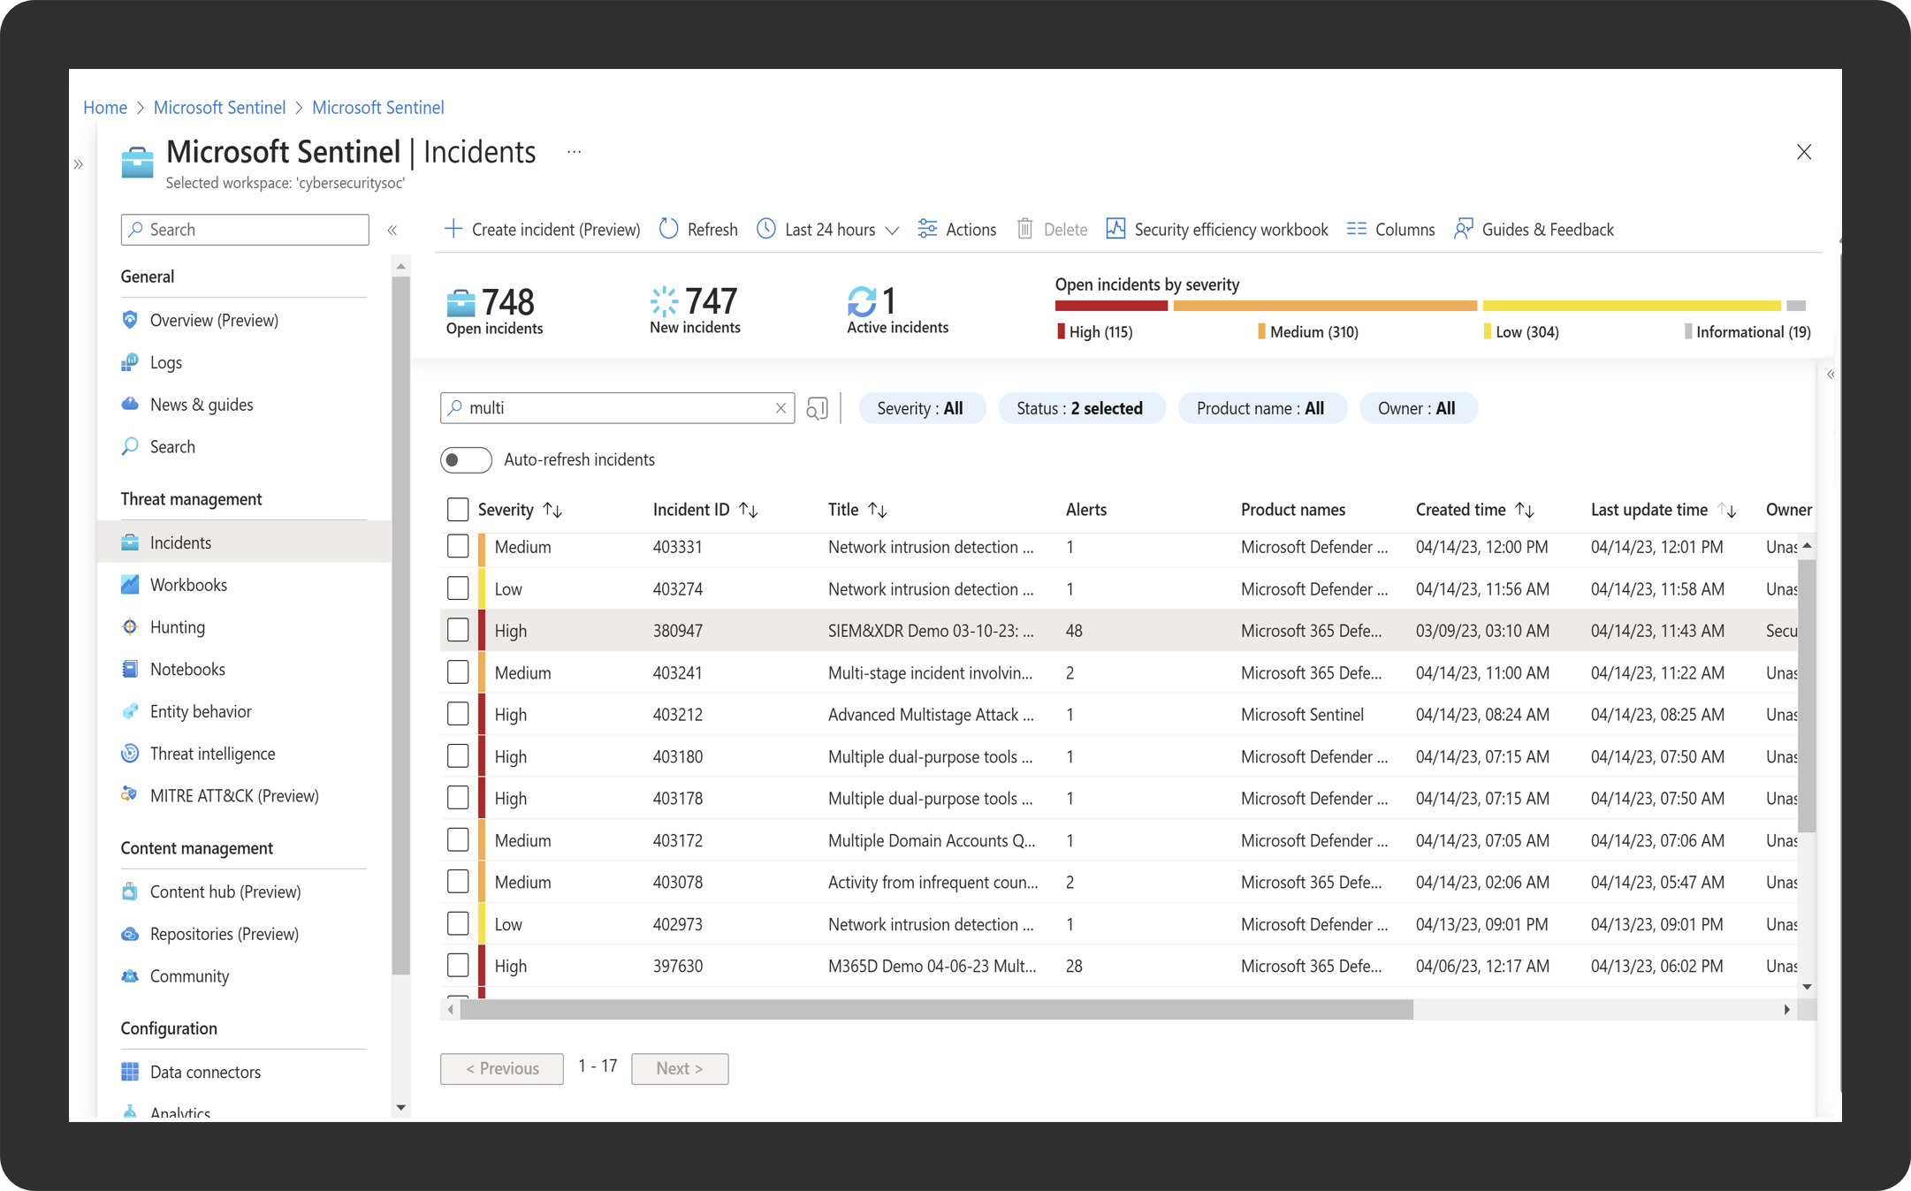Toggle Auto-refresh incidents switch
The image size is (1911, 1191).
pos(466,460)
